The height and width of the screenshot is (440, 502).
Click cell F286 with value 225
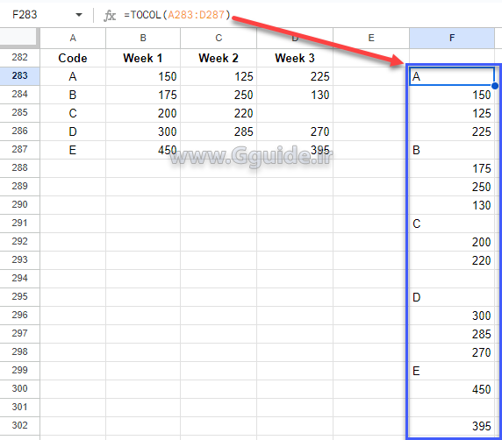pos(452,131)
